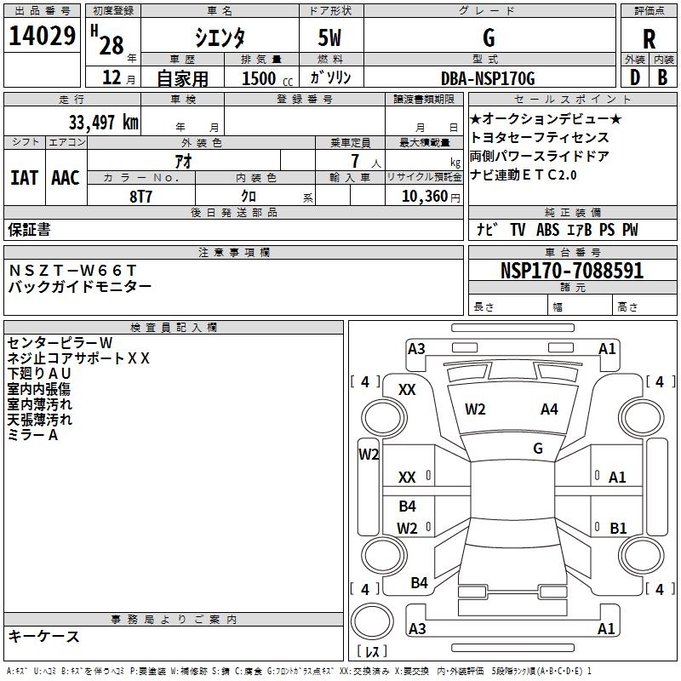Click exterior grade D
Image resolution: width=681 pixels, height=681 pixels.
click(x=634, y=77)
